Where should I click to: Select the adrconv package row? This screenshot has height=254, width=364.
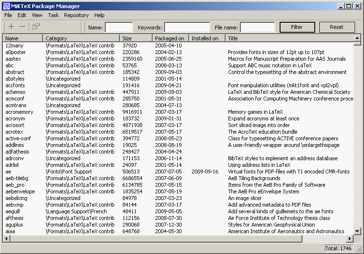pyautogui.click(x=178, y=158)
